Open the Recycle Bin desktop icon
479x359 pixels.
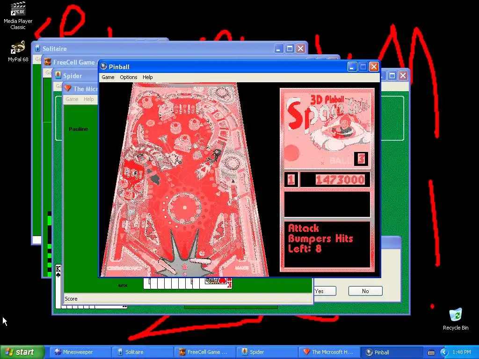[x=456, y=319]
